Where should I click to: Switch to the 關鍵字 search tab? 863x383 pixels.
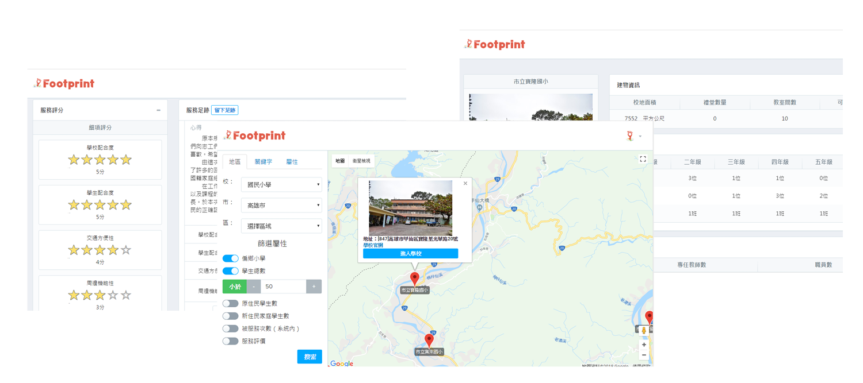tap(263, 161)
